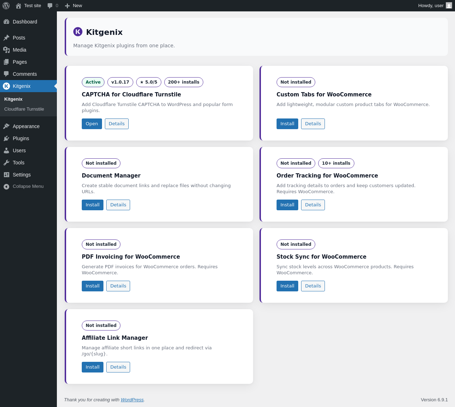
Task: Click the Media icon in sidebar
Action: click(x=6, y=50)
